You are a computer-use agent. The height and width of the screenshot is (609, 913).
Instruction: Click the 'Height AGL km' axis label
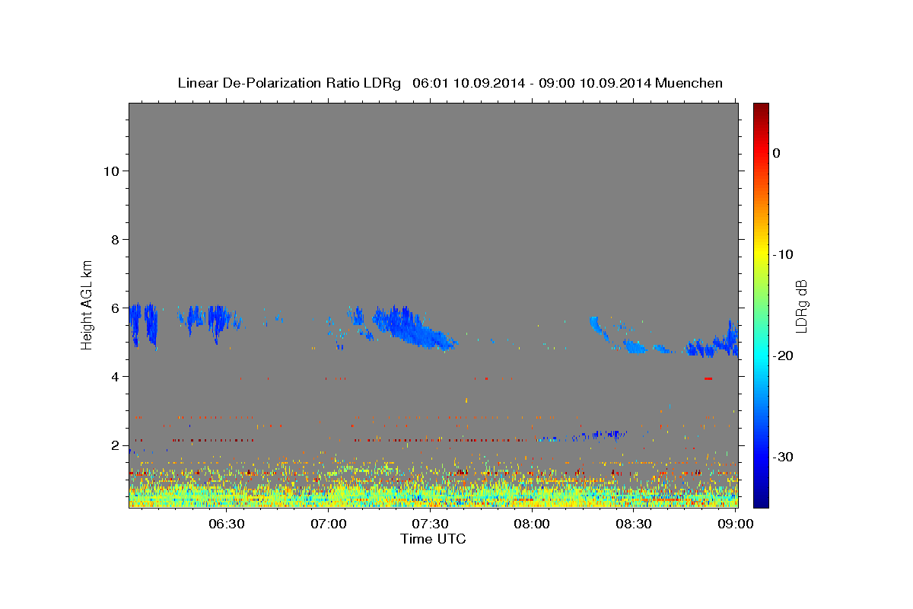[87, 304]
